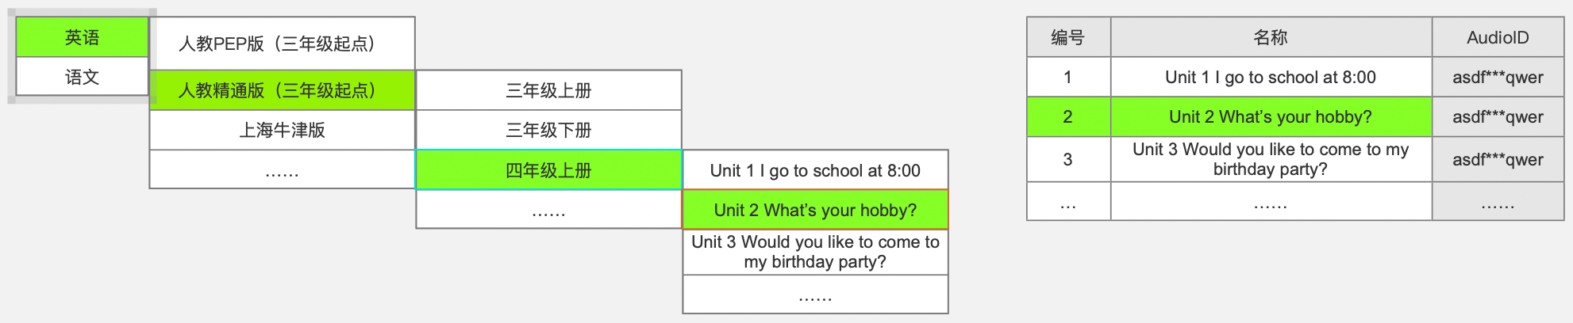Click the highlighted number 2 table cell
Viewport: 1573px width, 323px height.
pyautogui.click(x=1067, y=117)
